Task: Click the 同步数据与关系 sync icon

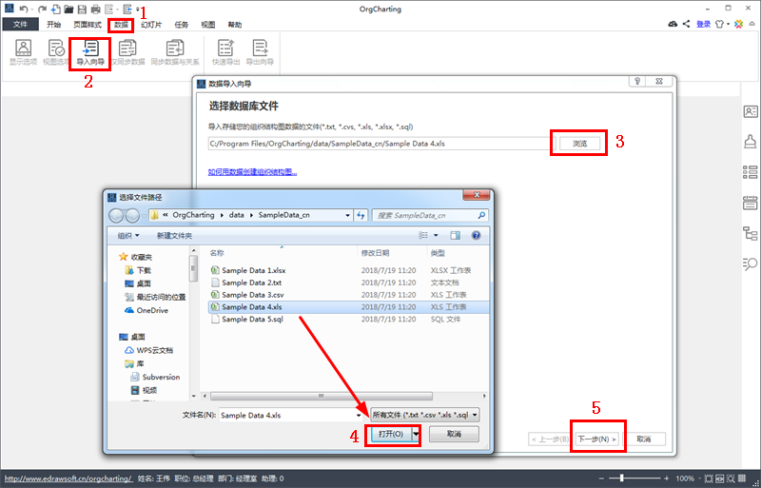Action: pyautogui.click(x=175, y=52)
